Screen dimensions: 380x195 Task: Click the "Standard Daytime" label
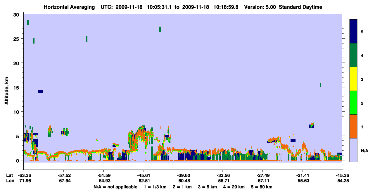coord(300,7)
